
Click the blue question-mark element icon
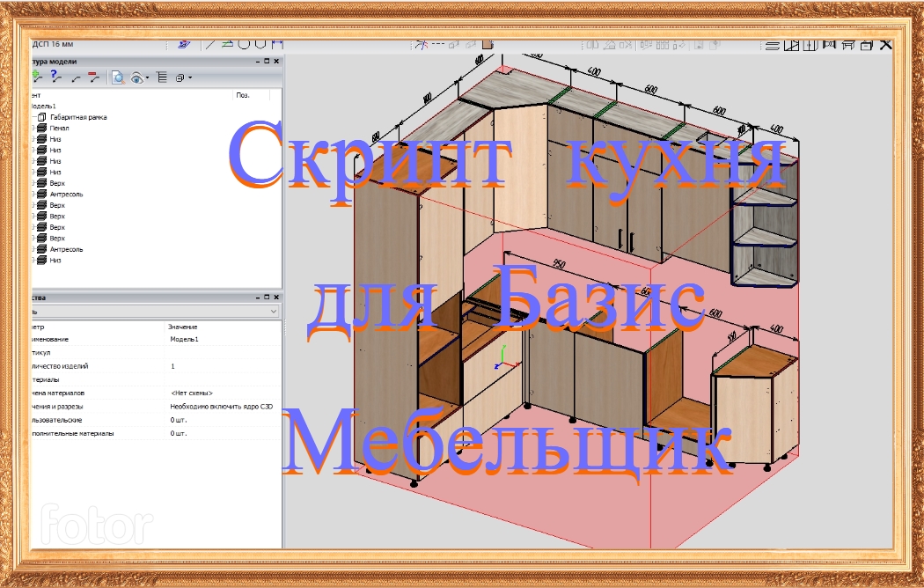(x=55, y=77)
